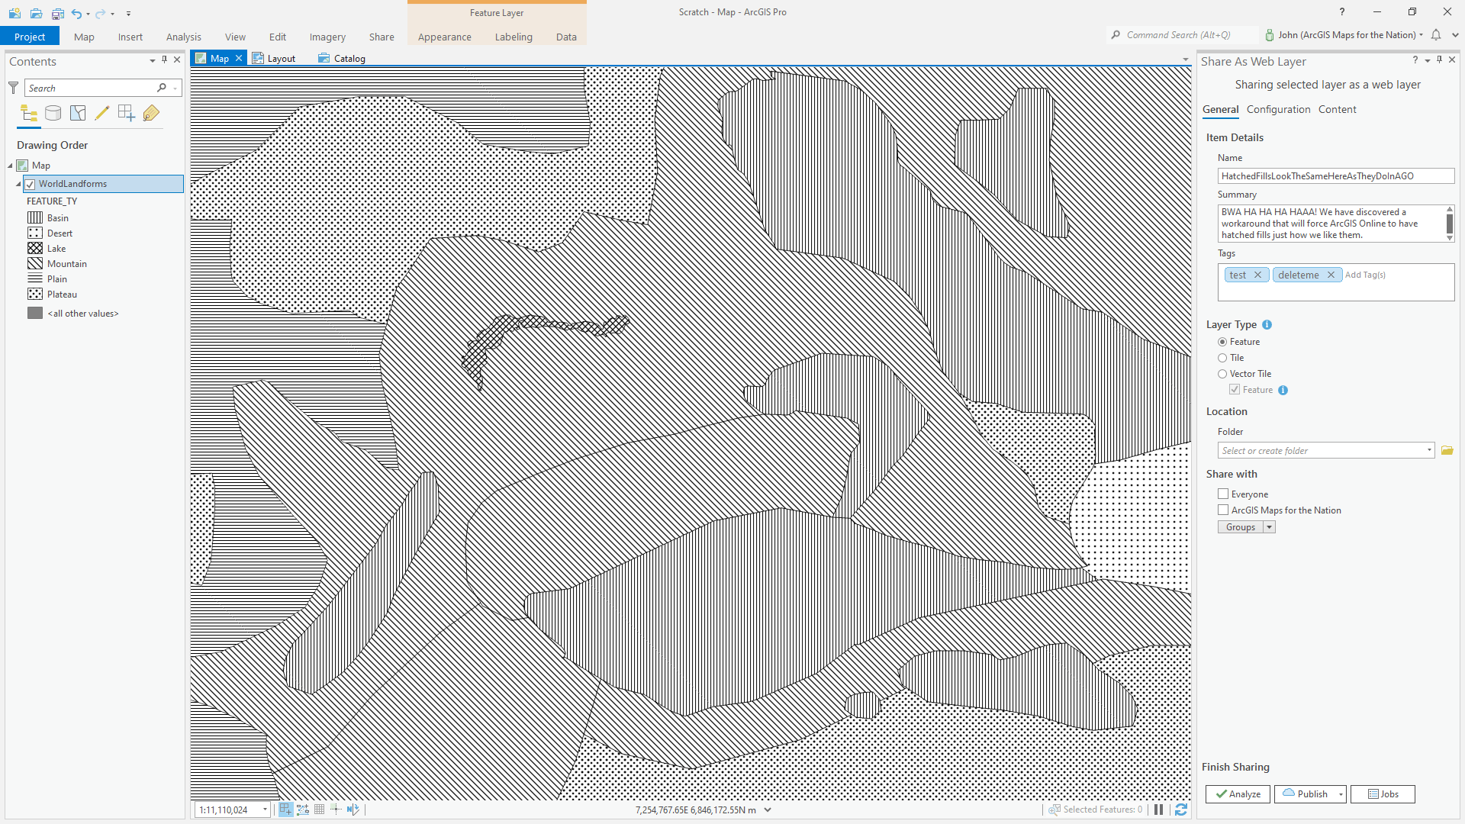Click the map refresh icon

(x=1180, y=810)
